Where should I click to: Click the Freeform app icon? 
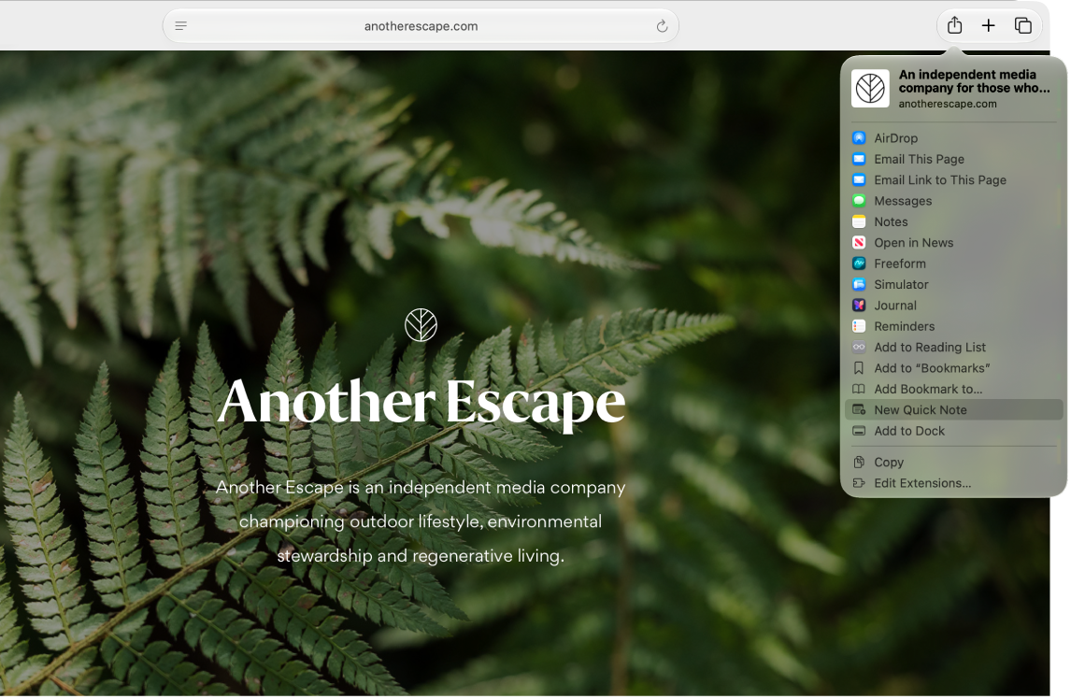tap(861, 264)
